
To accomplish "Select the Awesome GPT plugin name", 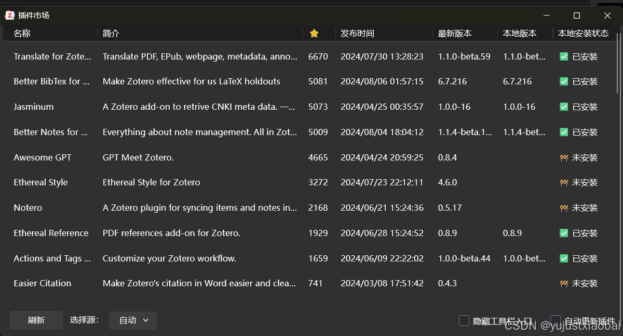I will click(43, 157).
